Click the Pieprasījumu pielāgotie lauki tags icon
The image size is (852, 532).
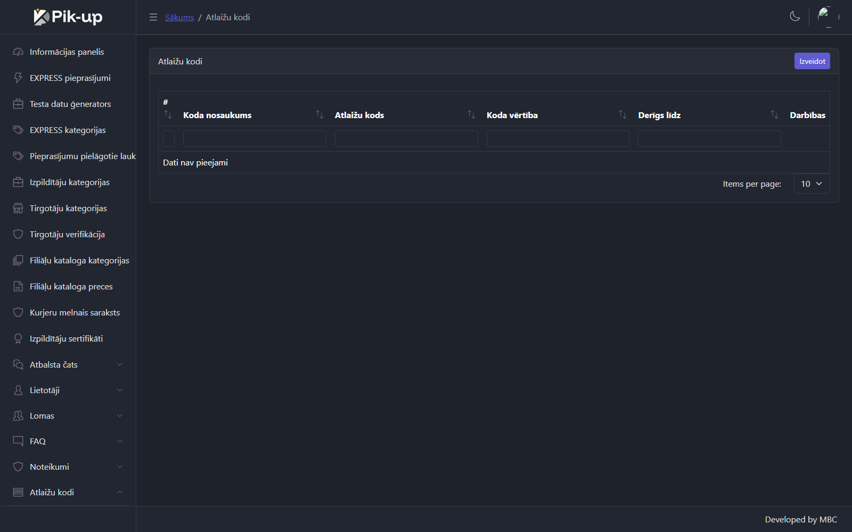[18, 156]
